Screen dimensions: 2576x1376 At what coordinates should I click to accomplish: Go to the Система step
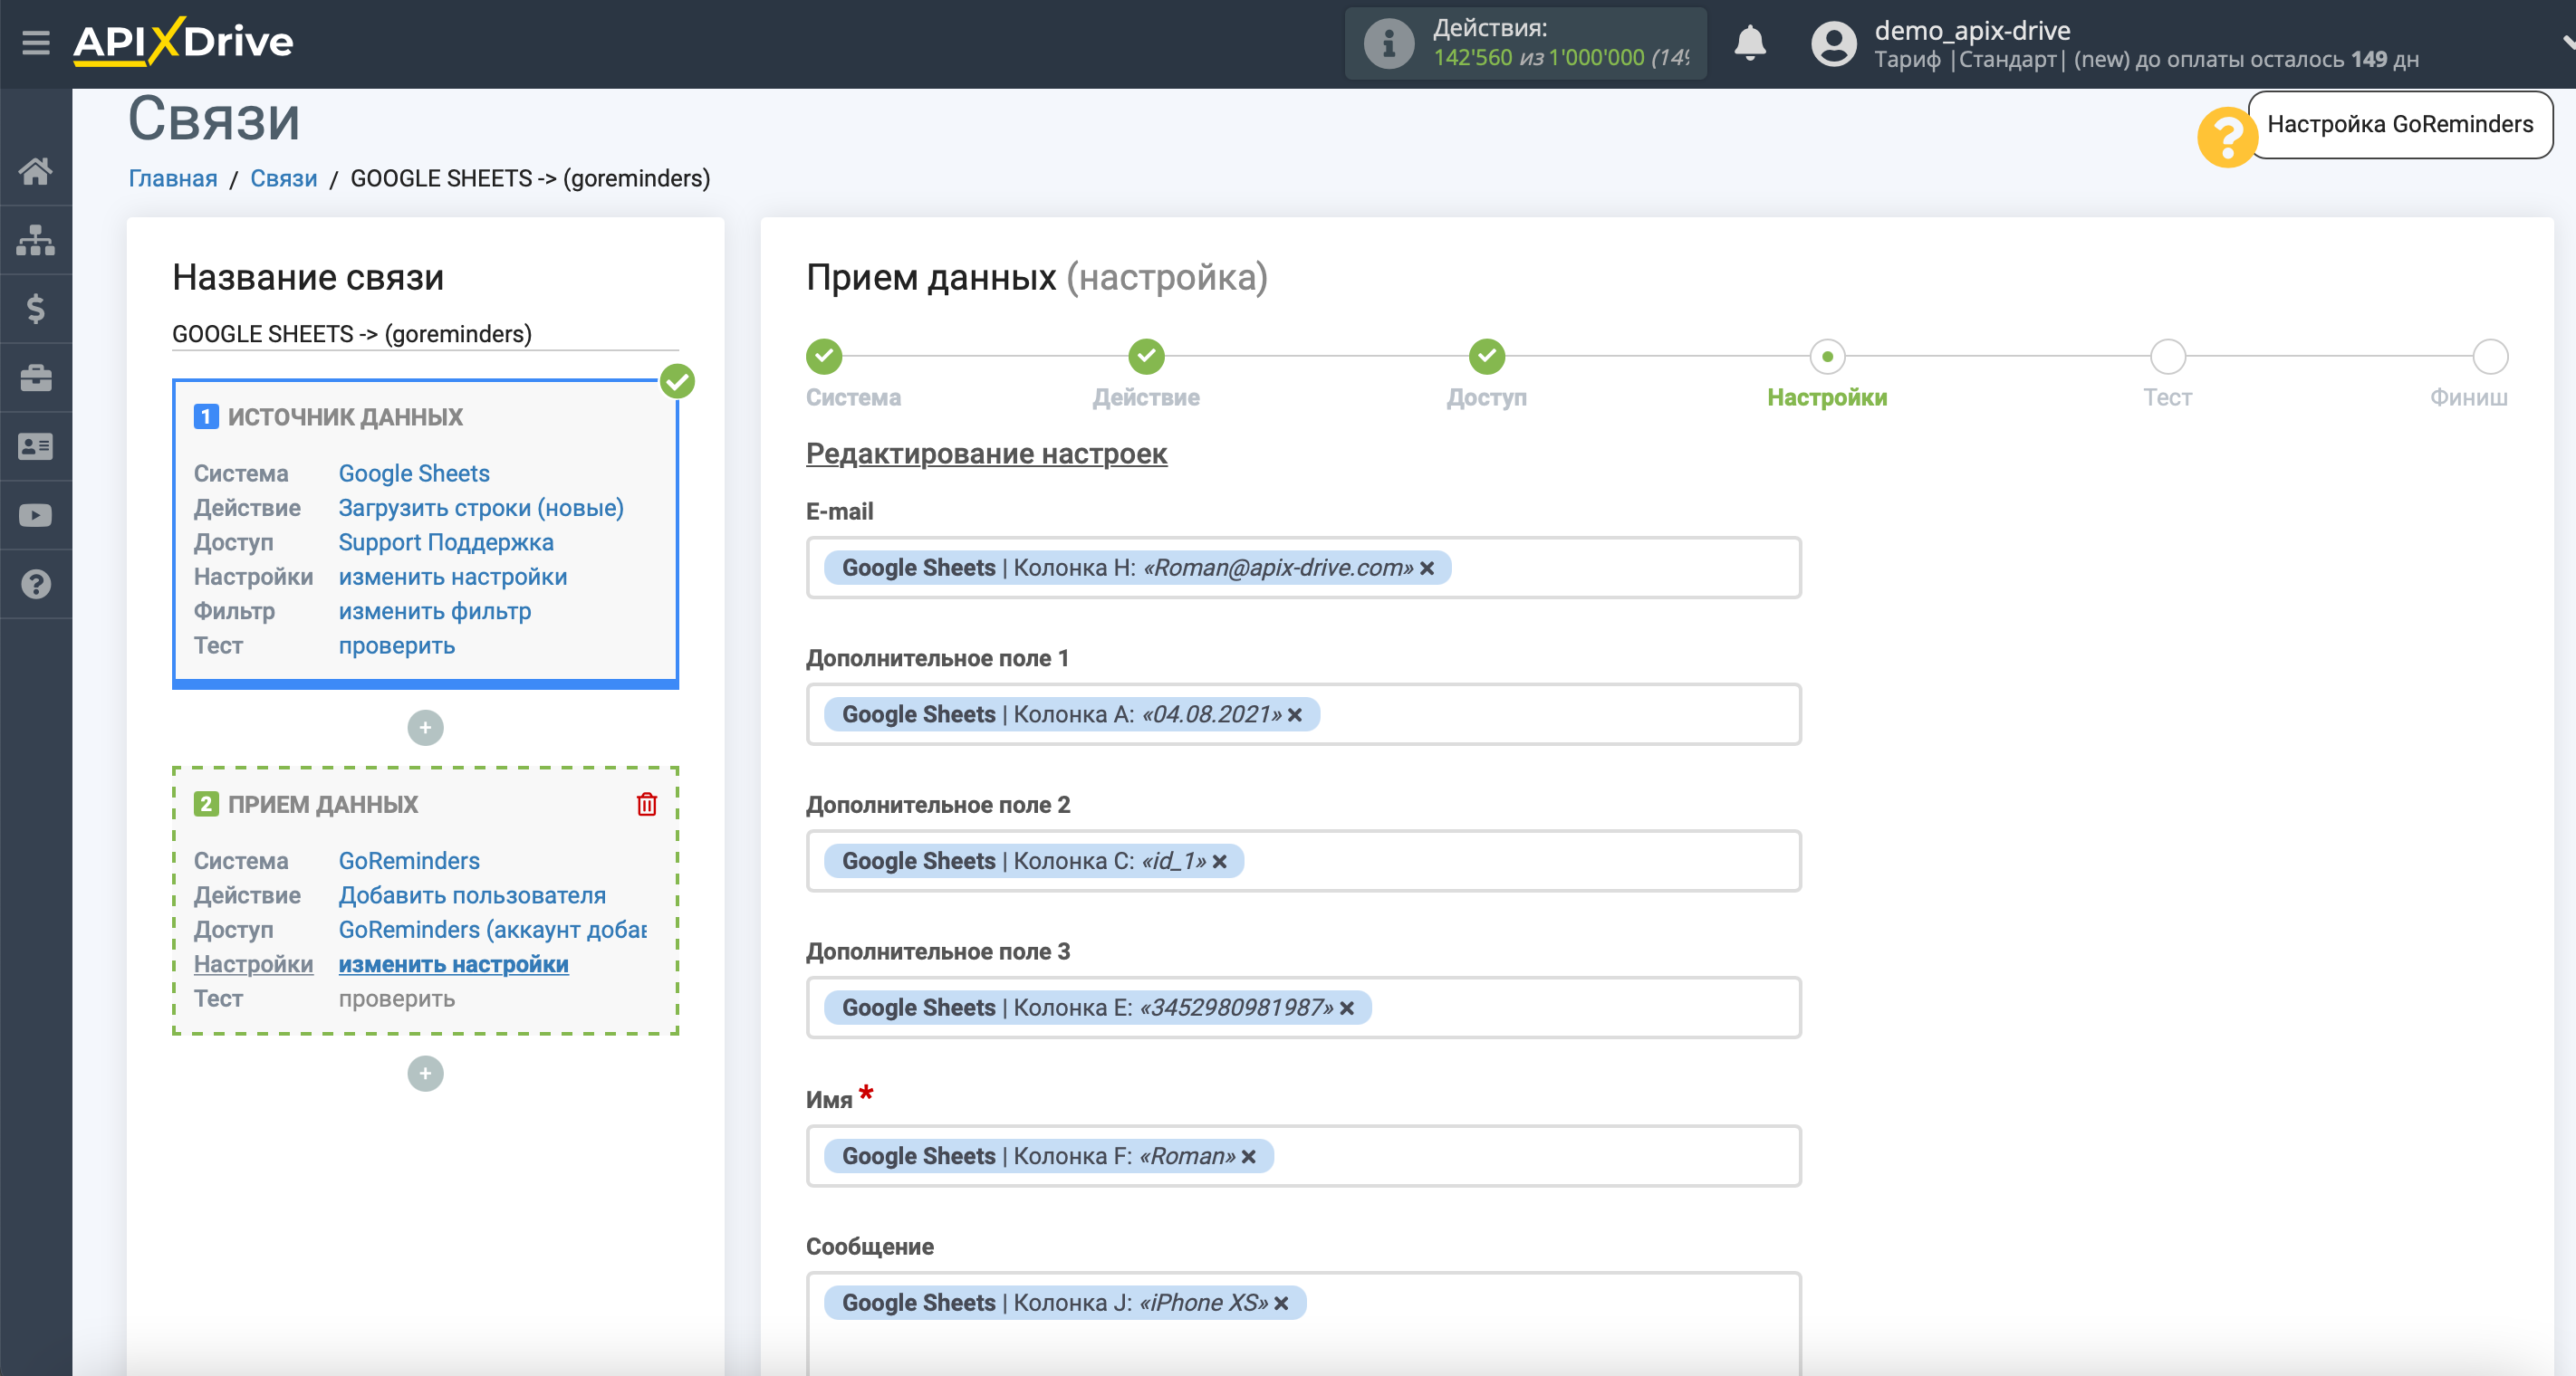point(824,357)
